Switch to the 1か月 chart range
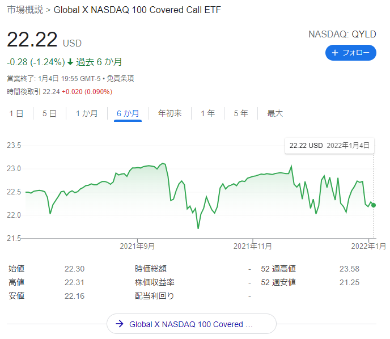 tap(87, 114)
